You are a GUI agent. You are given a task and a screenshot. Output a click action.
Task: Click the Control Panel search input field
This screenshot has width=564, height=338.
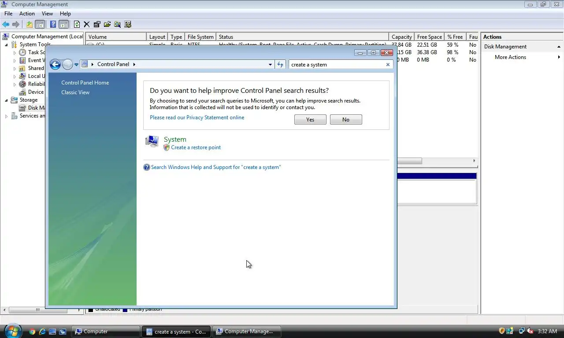coord(337,64)
